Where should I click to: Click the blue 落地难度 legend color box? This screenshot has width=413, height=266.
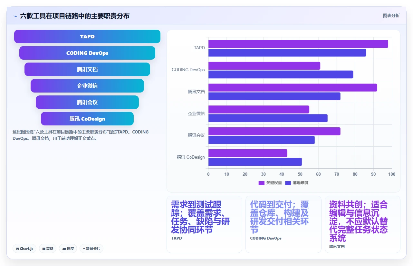point(288,183)
